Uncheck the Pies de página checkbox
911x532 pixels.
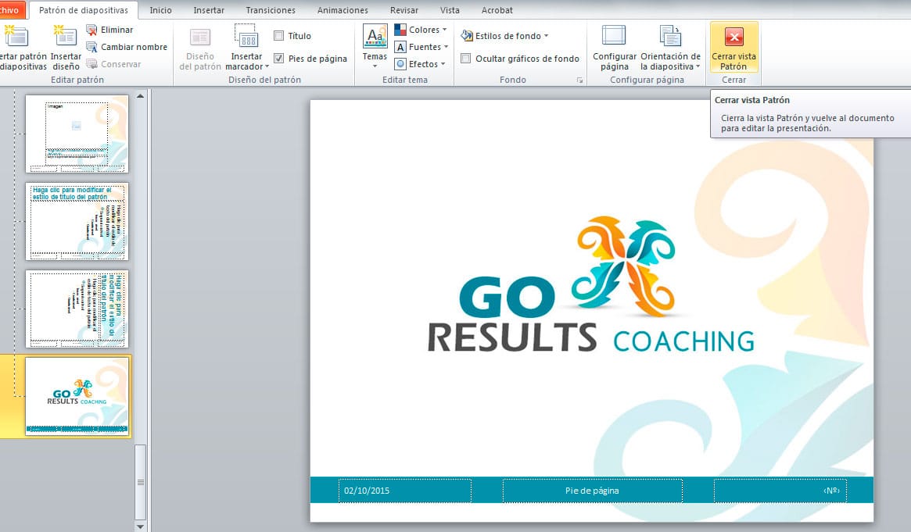click(x=279, y=59)
